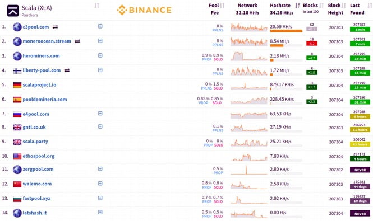This screenshot has width=373, height=221.
Task: Click the Finland flag next to liberty-pool.com
Action: (17, 70)
